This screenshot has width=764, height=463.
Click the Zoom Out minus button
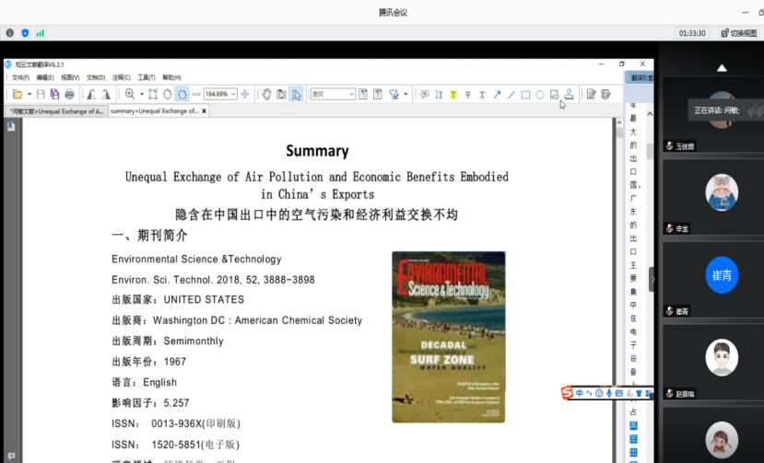[196, 94]
